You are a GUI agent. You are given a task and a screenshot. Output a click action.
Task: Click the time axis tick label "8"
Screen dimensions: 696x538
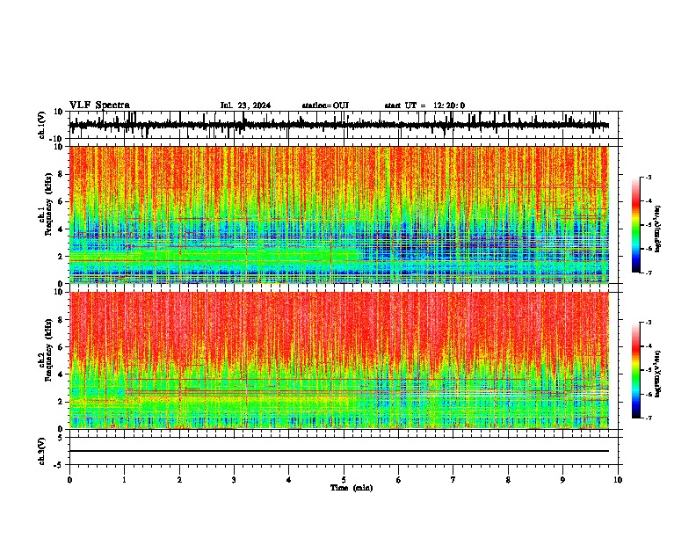click(508, 480)
